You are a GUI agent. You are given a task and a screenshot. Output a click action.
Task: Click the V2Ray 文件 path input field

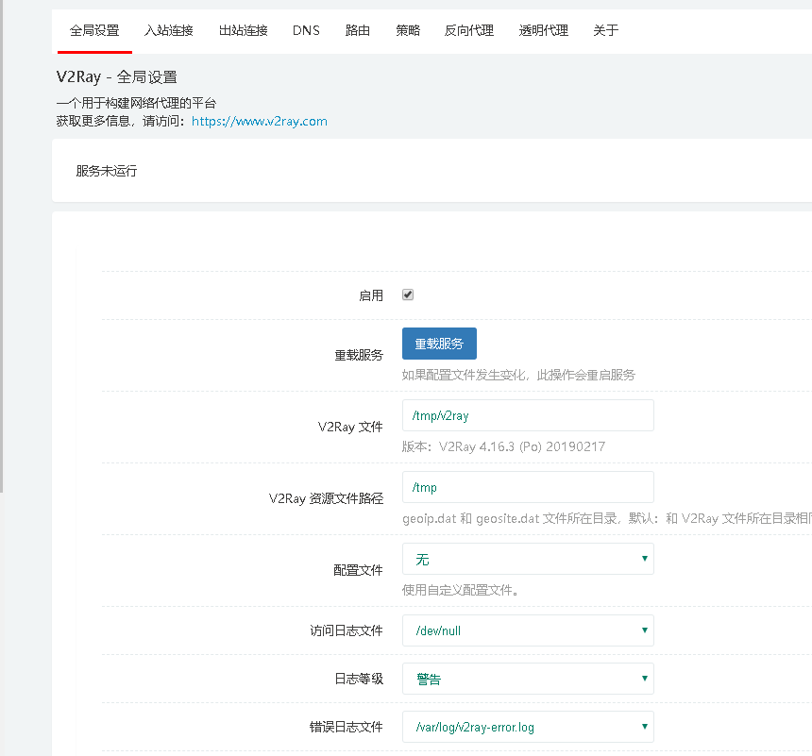[528, 414]
